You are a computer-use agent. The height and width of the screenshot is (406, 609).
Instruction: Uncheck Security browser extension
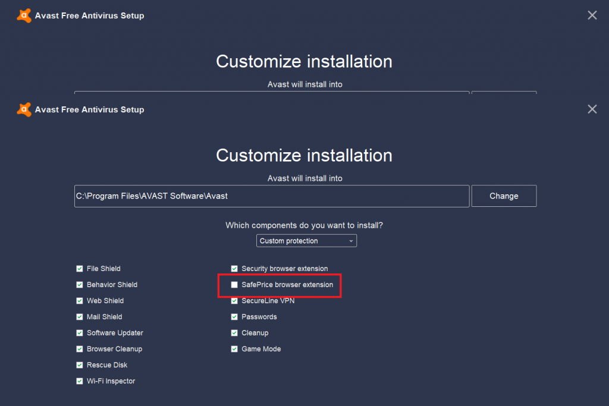point(234,269)
